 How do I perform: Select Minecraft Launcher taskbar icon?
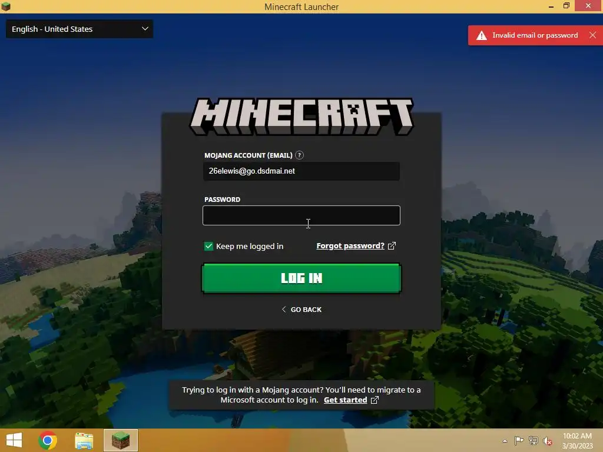[x=121, y=440]
